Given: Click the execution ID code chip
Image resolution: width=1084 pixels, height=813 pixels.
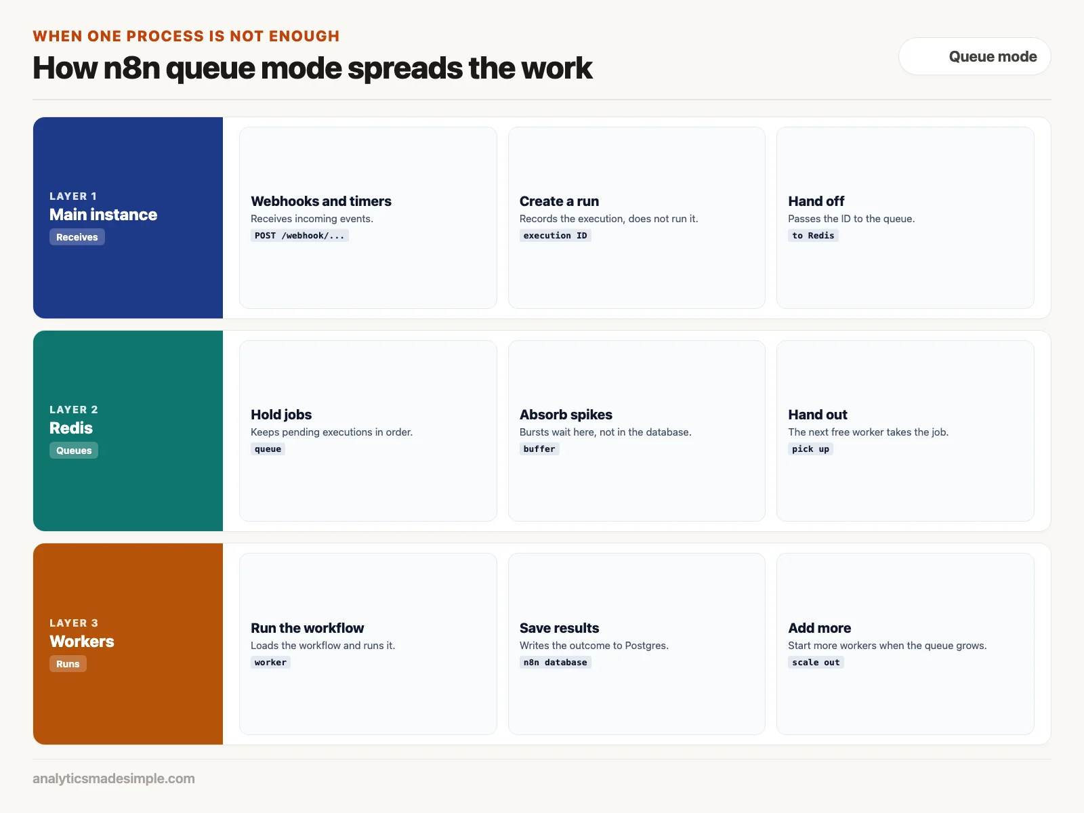Looking at the screenshot, I should pos(556,236).
